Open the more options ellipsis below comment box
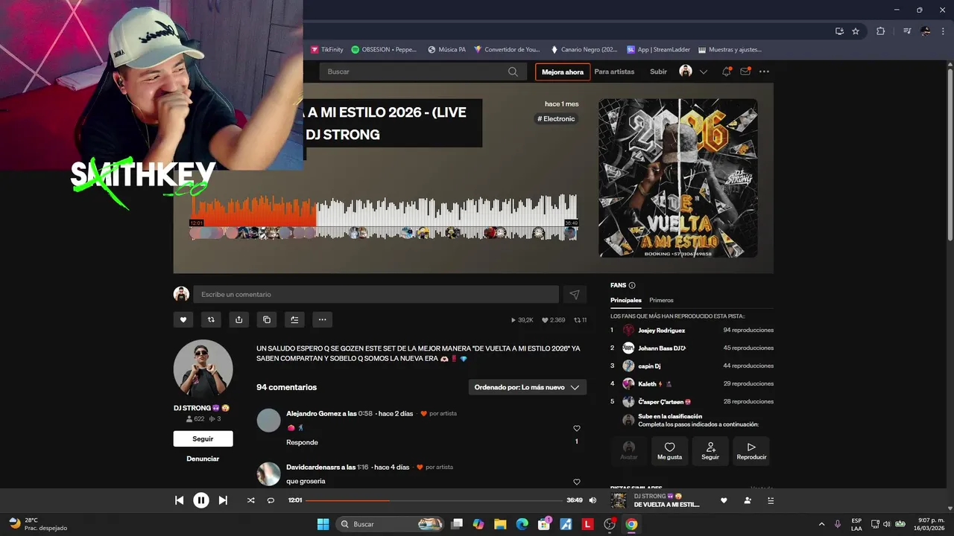Viewport: 954px width, 536px height. [x=323, y=319]
